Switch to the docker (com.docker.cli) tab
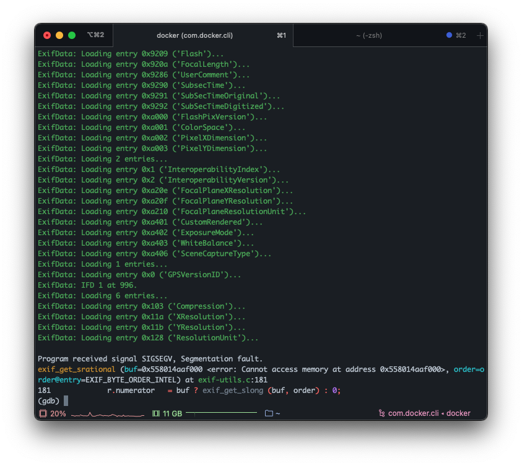 coord(194,35)
